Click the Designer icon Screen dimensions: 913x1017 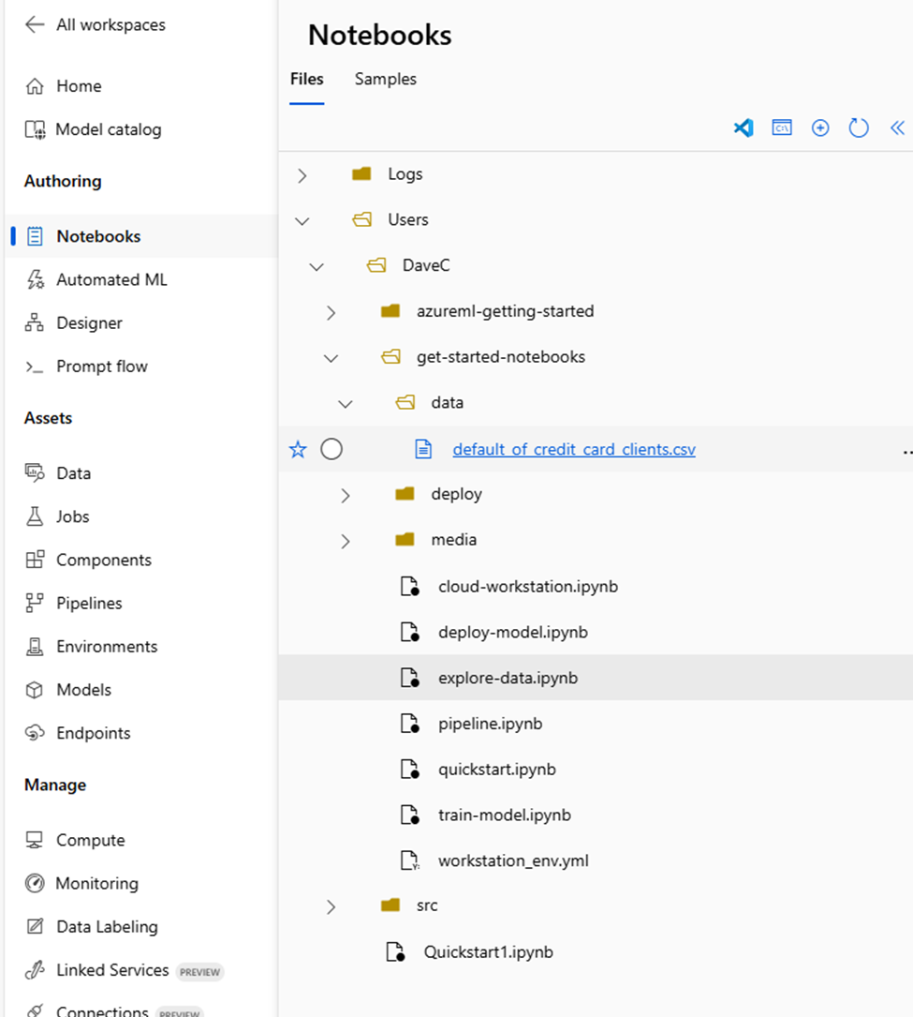[35, 323]
